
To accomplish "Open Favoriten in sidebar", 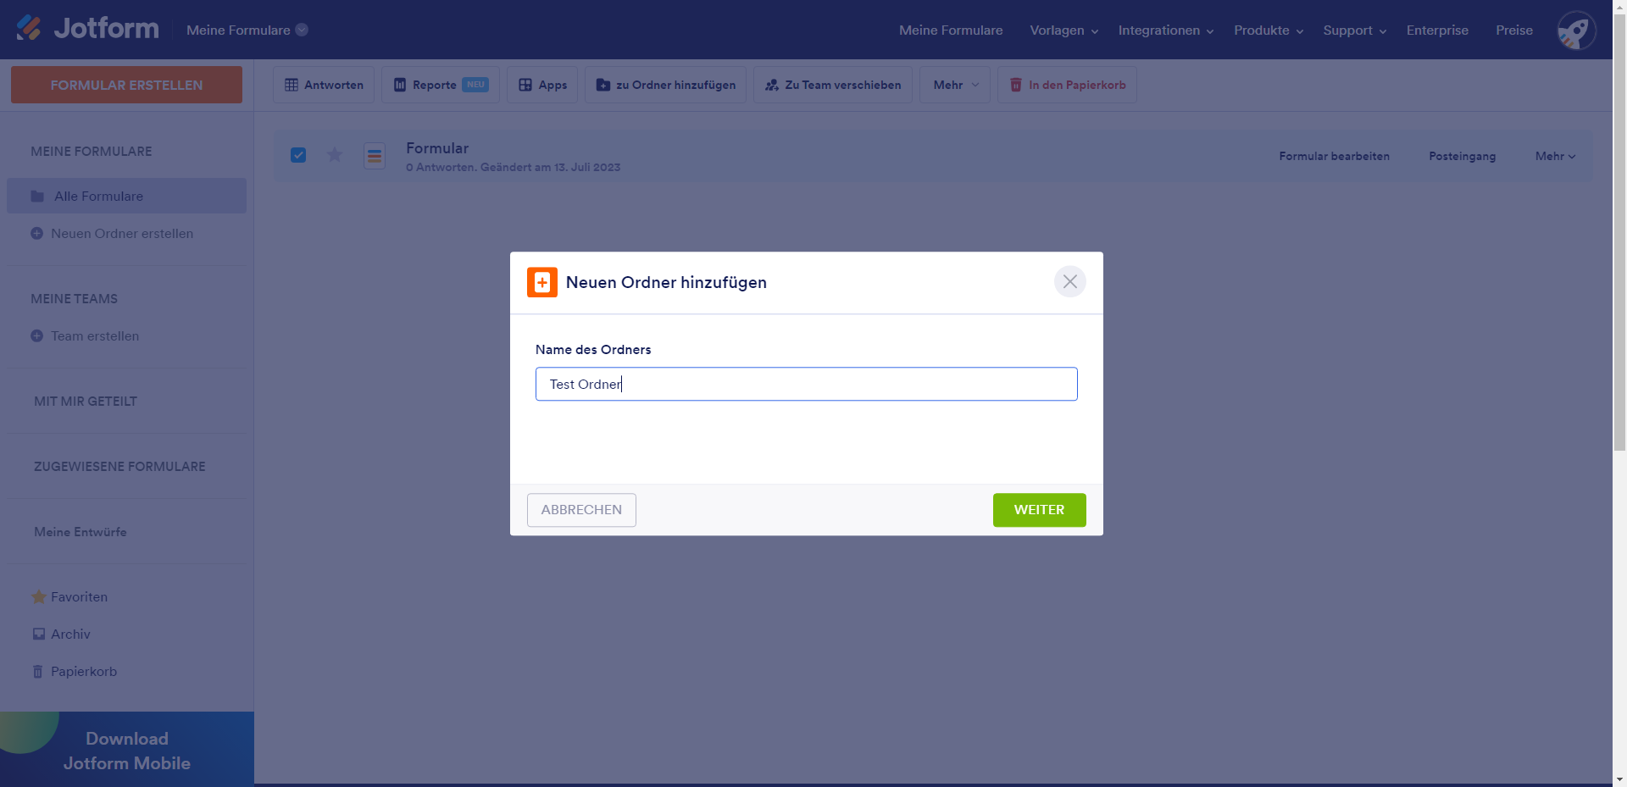I will [x=79, y=597].
